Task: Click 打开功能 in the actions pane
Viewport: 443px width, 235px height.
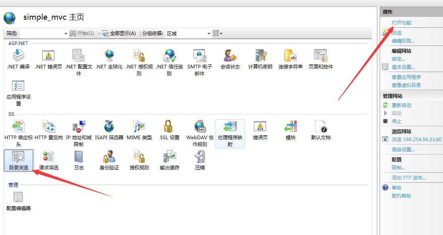Action: tap(401, 23)
